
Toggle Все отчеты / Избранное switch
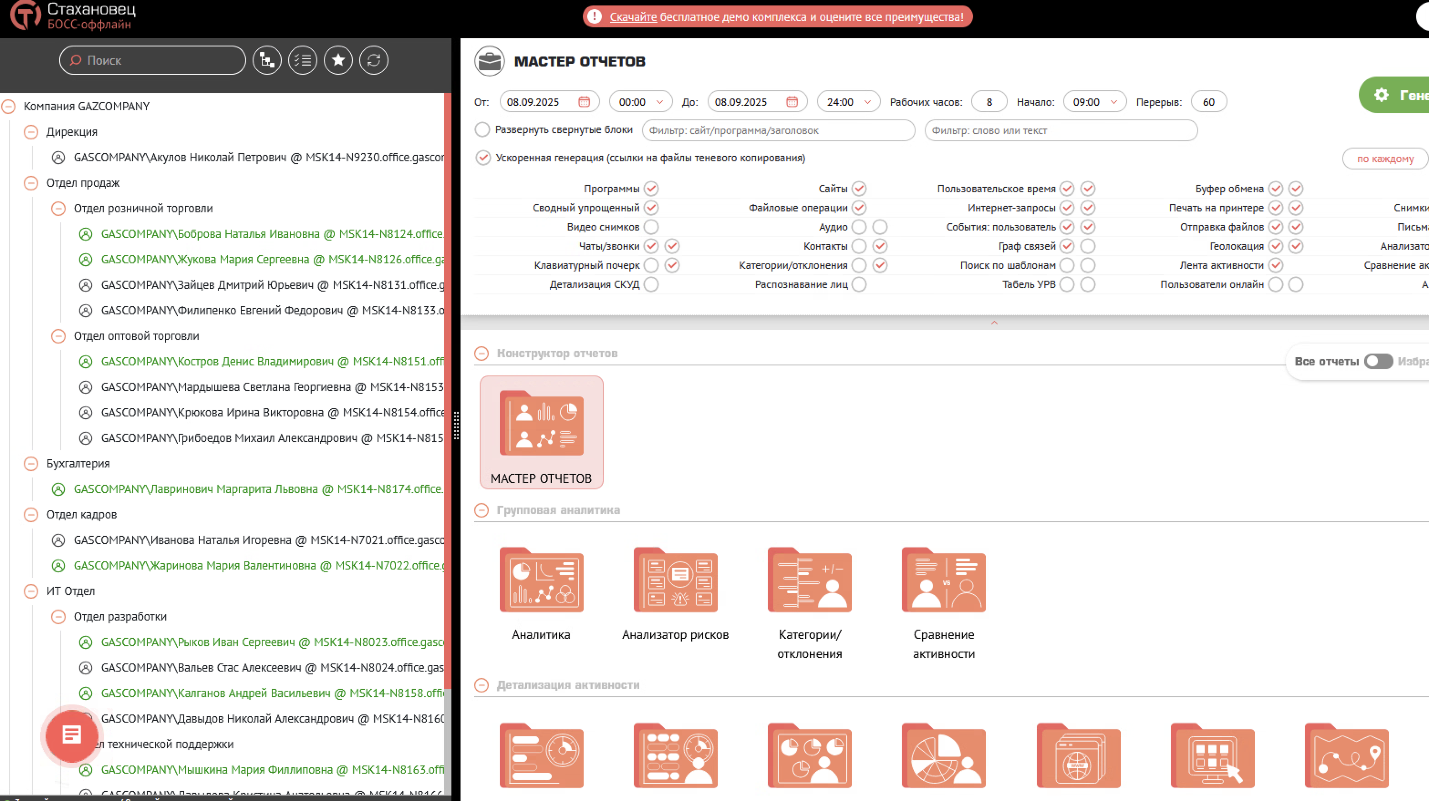(1378, 361)
